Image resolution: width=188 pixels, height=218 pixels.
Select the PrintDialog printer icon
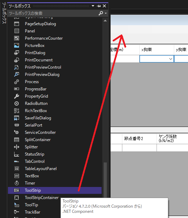[17, 53]
